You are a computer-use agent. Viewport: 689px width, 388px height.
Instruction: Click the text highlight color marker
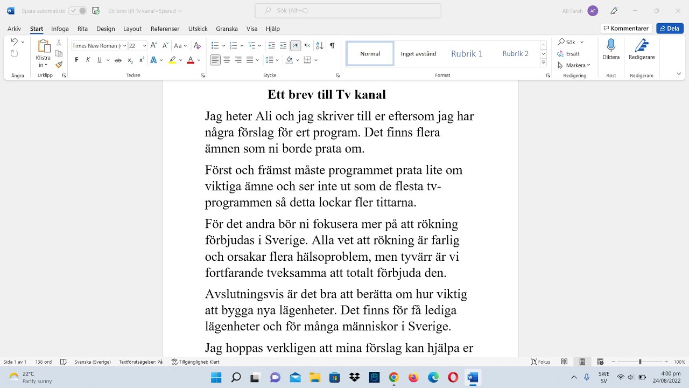(172, 60)
